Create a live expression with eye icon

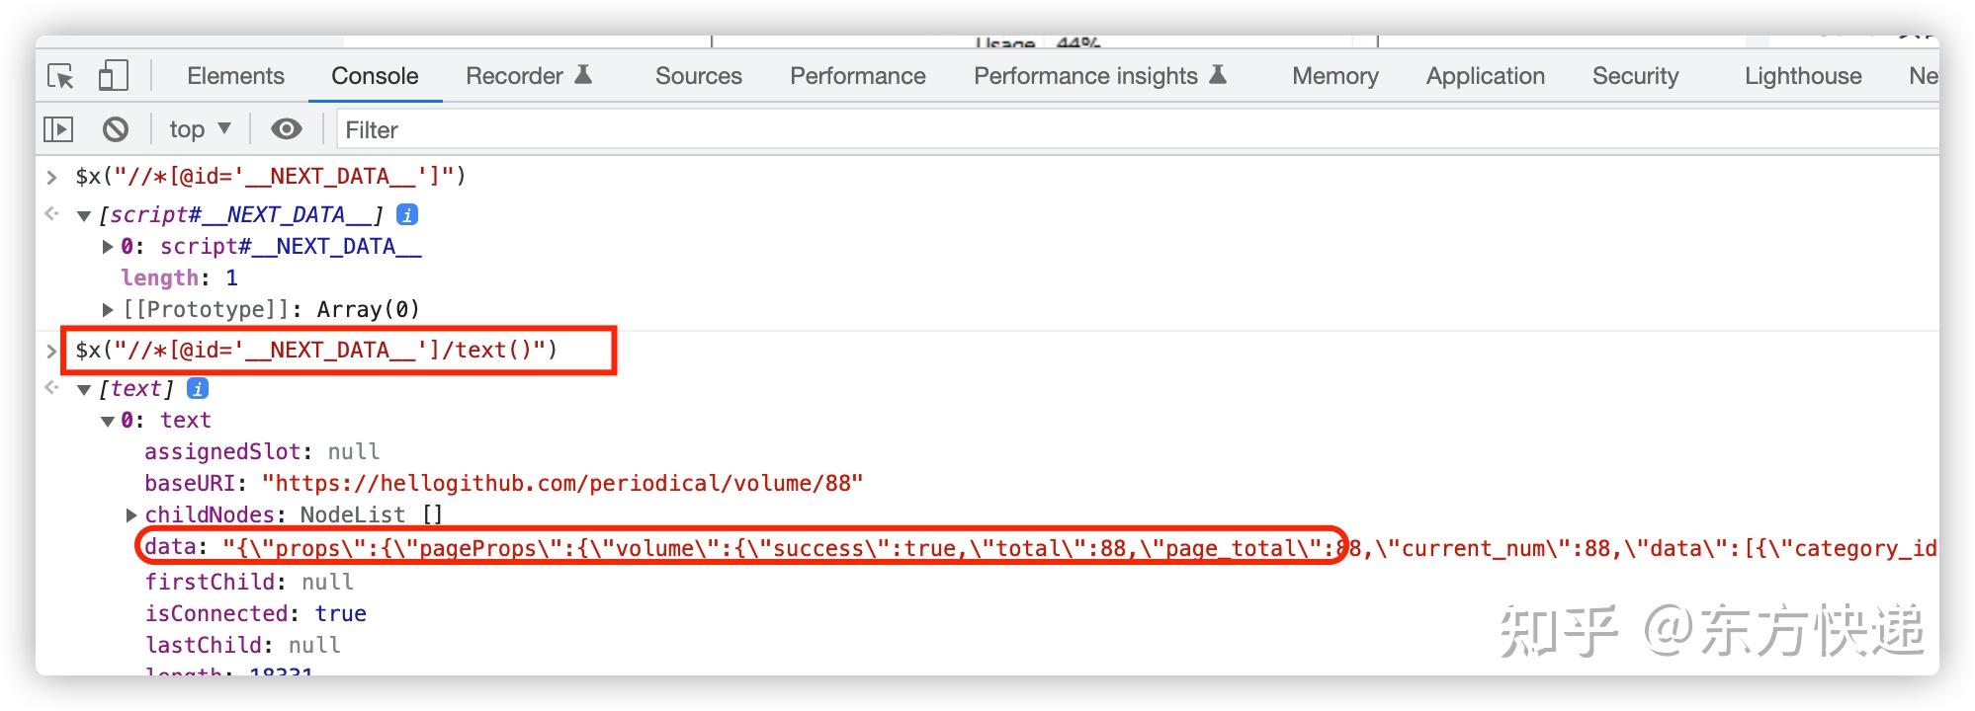287,129
